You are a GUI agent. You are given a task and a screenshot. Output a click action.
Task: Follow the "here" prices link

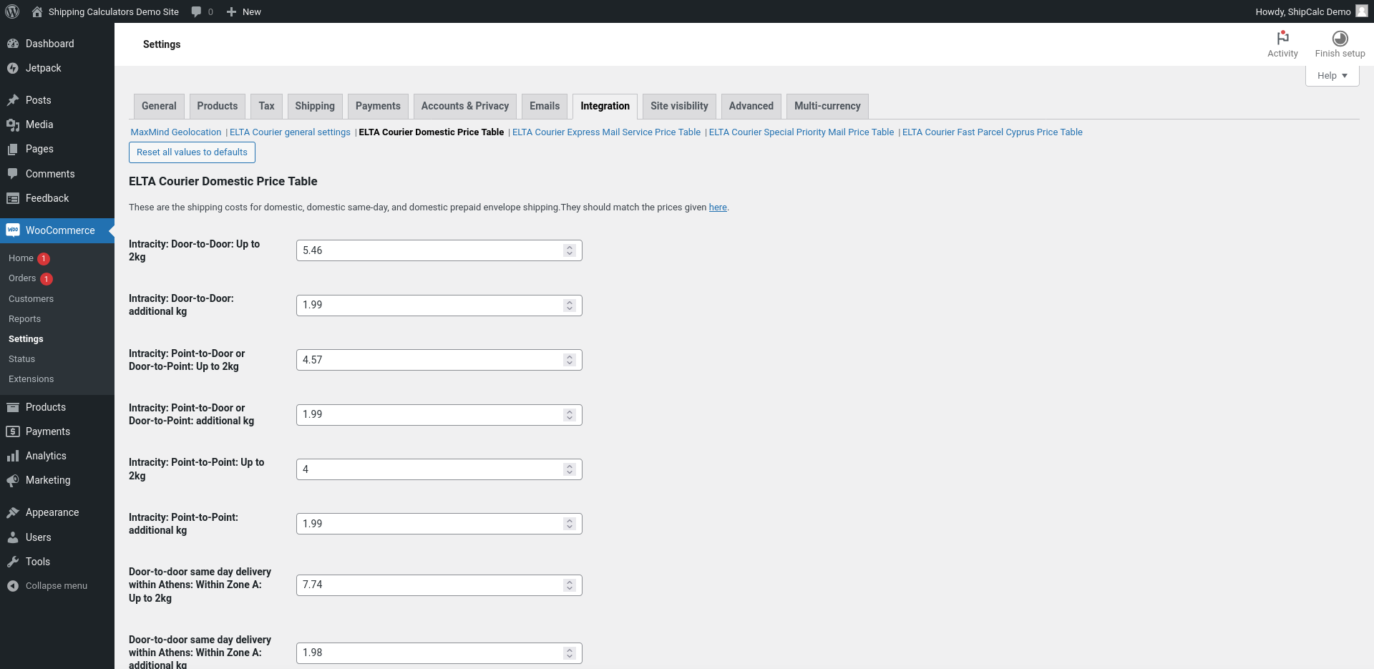click(718, 207)
